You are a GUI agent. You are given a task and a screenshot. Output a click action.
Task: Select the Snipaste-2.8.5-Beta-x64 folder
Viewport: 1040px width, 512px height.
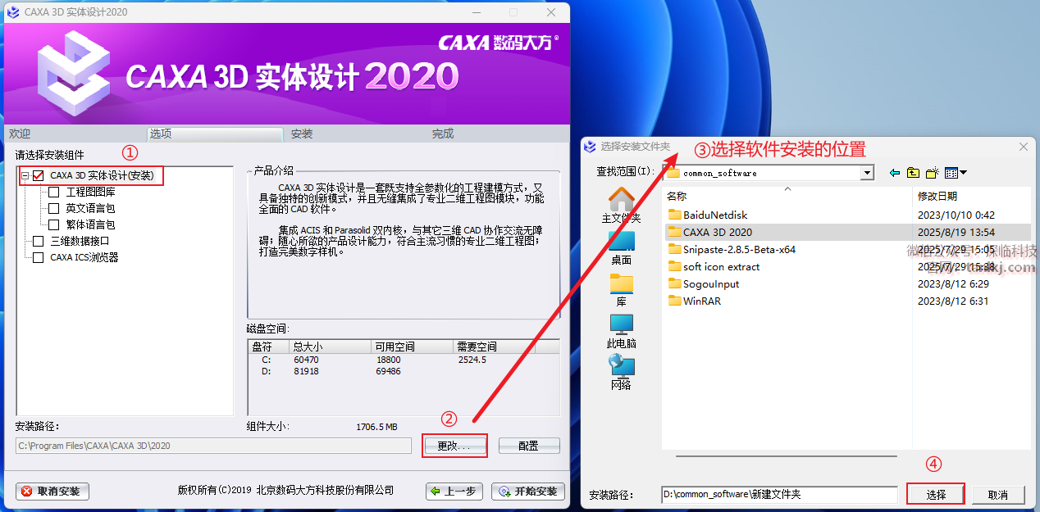[732, 249]
